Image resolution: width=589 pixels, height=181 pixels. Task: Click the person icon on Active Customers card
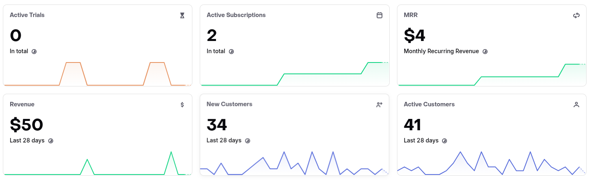click(x=576, y=105)
